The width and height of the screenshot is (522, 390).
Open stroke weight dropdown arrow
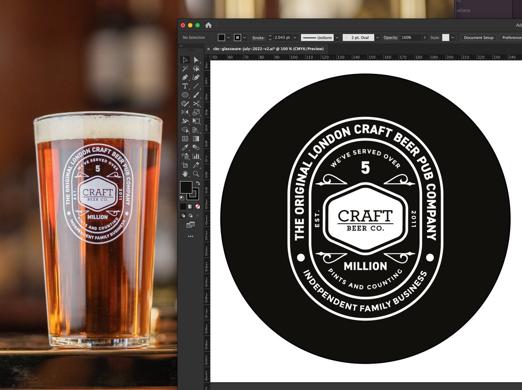(295, 37)
